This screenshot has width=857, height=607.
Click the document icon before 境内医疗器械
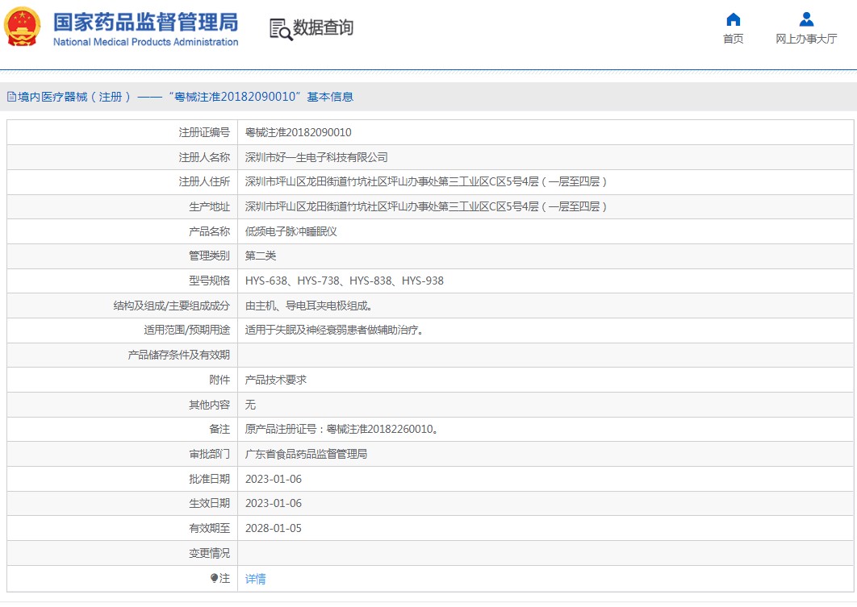11,97
